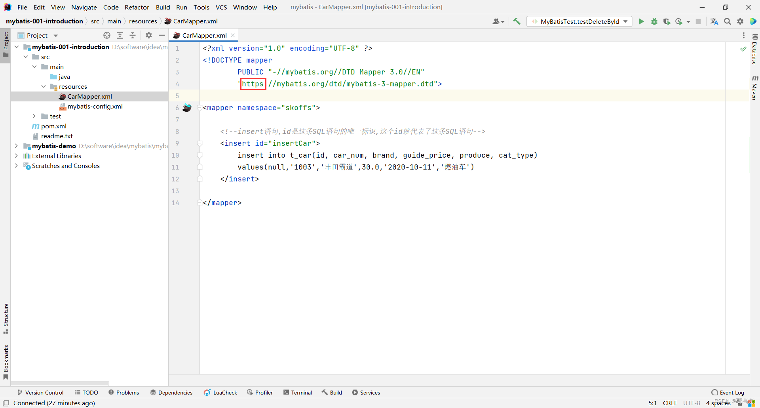Open the Terminal panel
Screen dimensions: 760x408
coord(298,392)
